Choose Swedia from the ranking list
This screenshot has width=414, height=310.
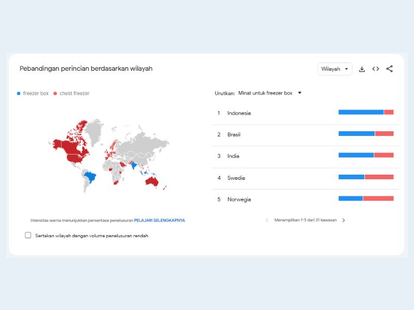click(x=236, y=178)
